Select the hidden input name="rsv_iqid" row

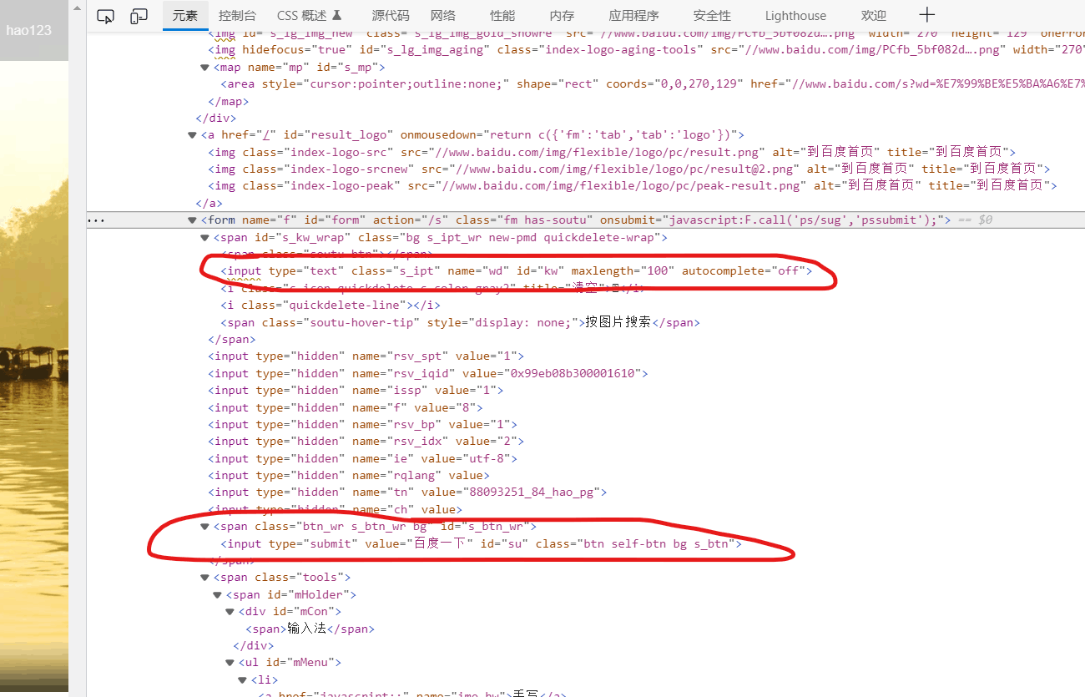point(428,373)
